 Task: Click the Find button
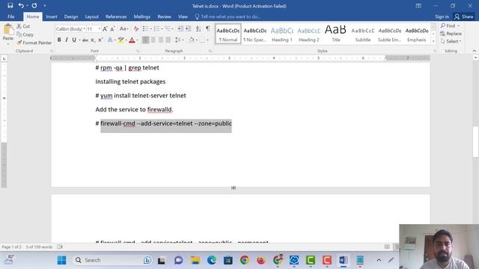tap(451, 25)
